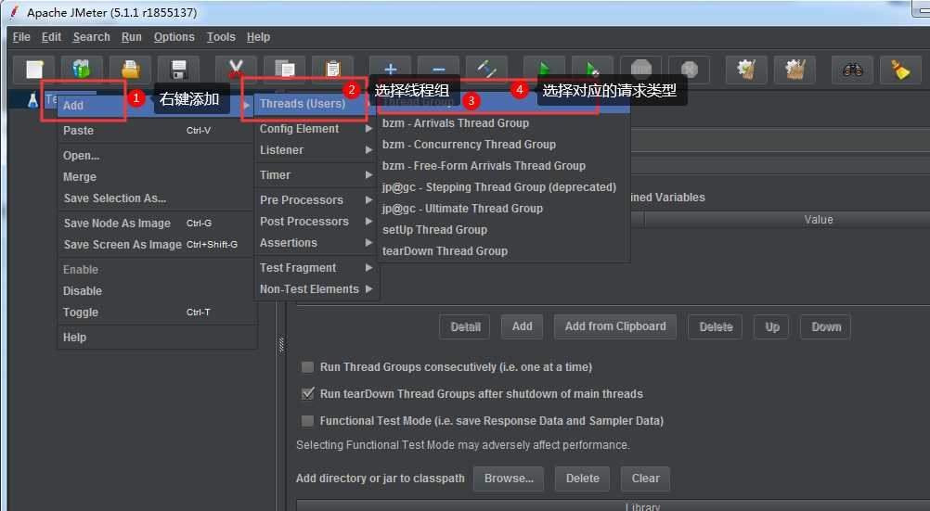Uncheck Run tearDown Thread Groups after shutdown

pyautogui.click(x=307, y=393)
